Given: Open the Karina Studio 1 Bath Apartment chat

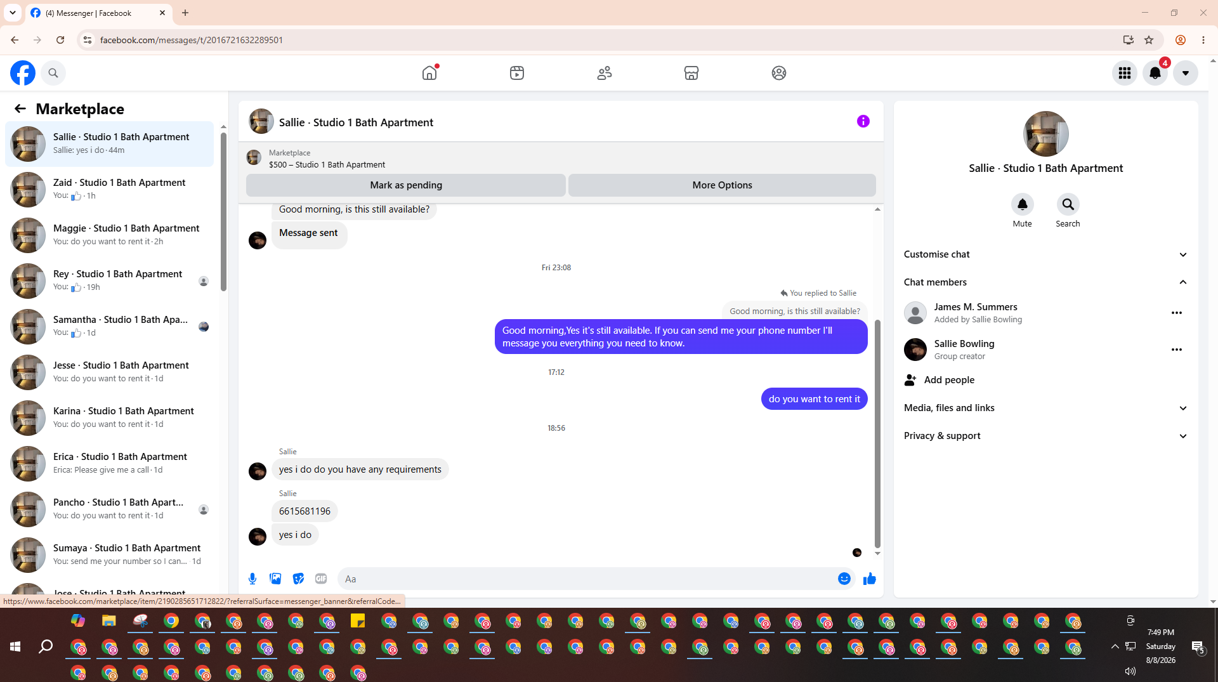Looking at the screenshot, I should coord(110,418).
